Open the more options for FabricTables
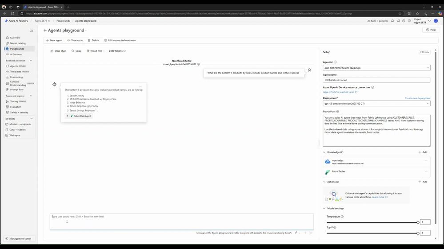 (x=426, y=171)
